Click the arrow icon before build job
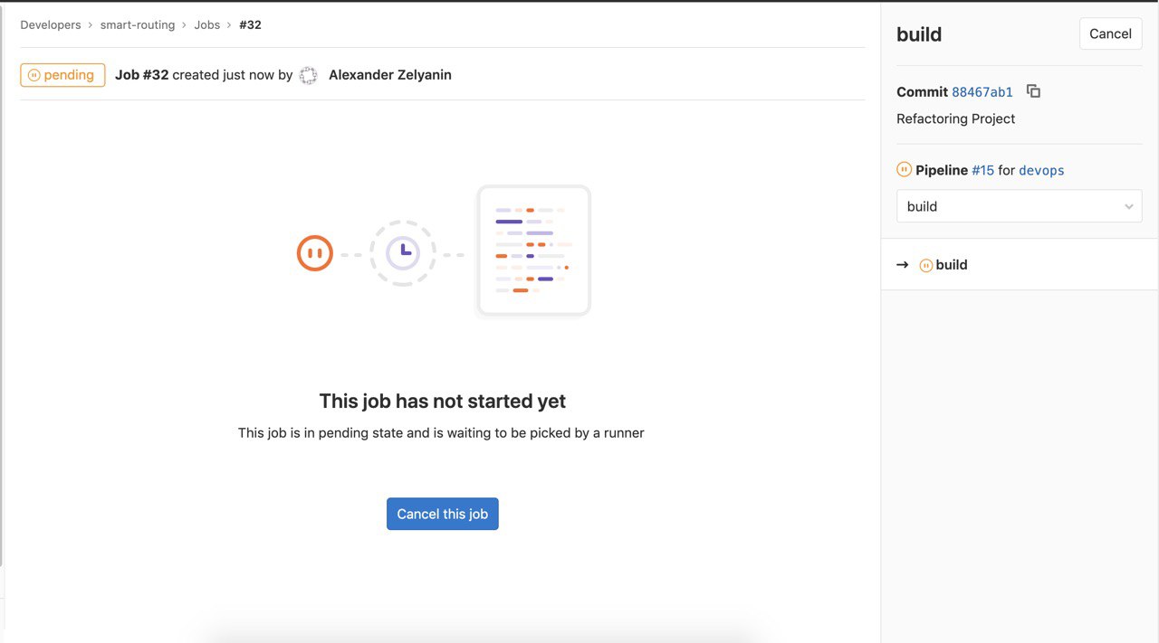This screenshot has width=1159, height=643. pyautogui.click(x=902, y=265)
